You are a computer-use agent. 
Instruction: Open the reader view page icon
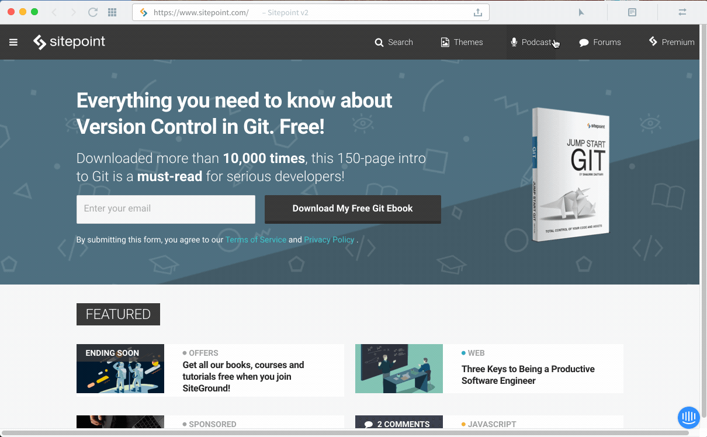[x=632, y=12]
